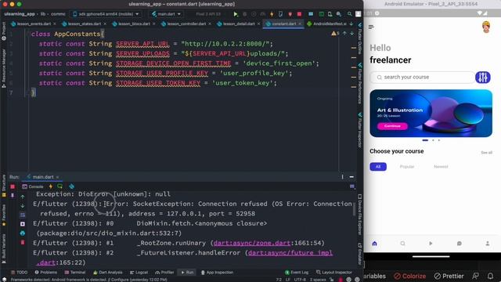Select All filter chip in emulator app

tap(378, 167)
